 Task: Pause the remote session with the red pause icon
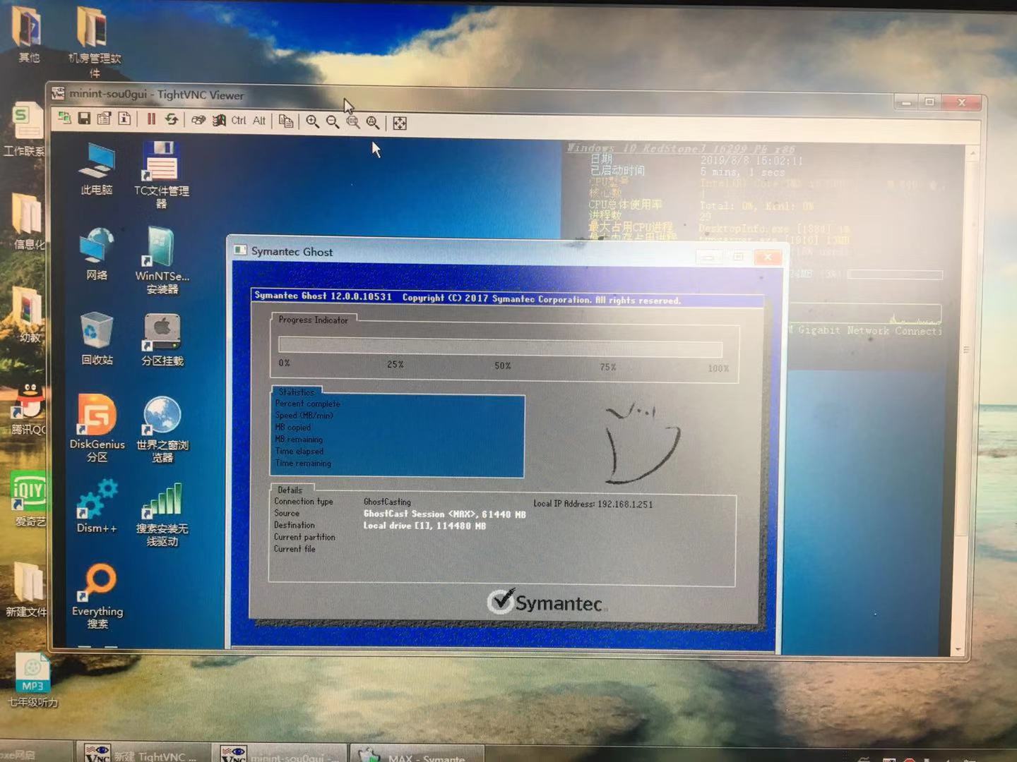coord(151,119)
